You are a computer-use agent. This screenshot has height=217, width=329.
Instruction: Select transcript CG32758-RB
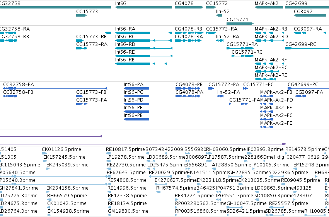click(9, 41)
